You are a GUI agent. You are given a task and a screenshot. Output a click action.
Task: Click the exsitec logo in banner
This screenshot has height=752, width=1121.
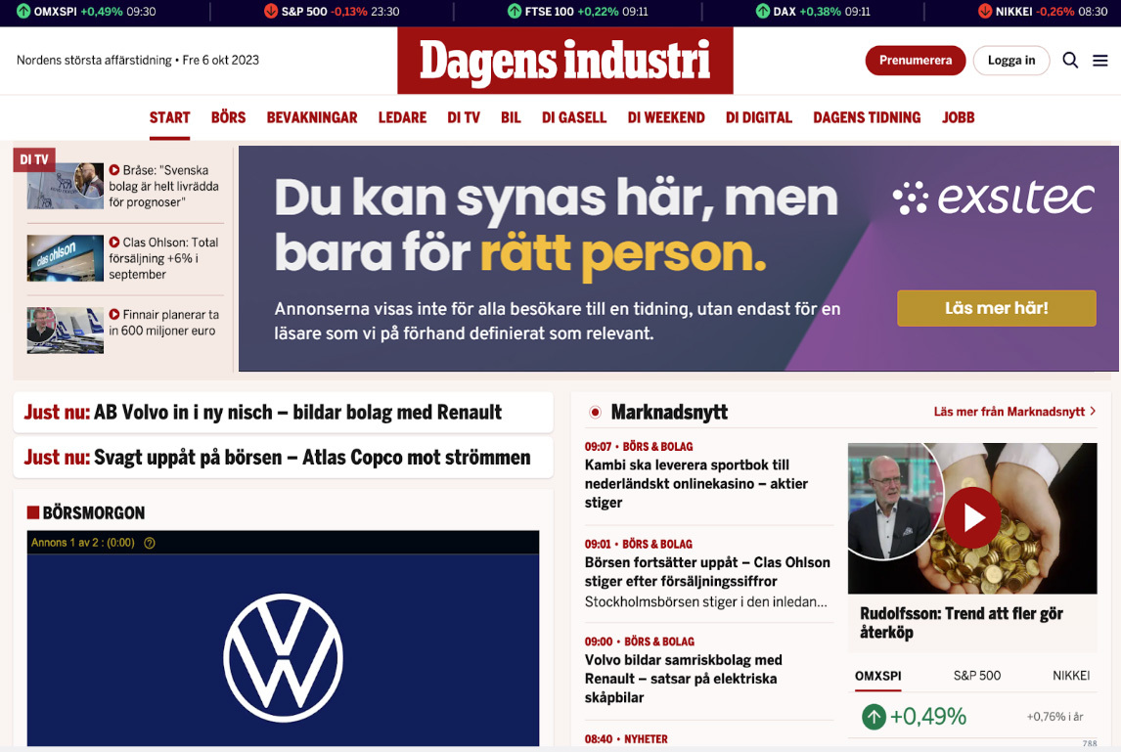point(993,199)
